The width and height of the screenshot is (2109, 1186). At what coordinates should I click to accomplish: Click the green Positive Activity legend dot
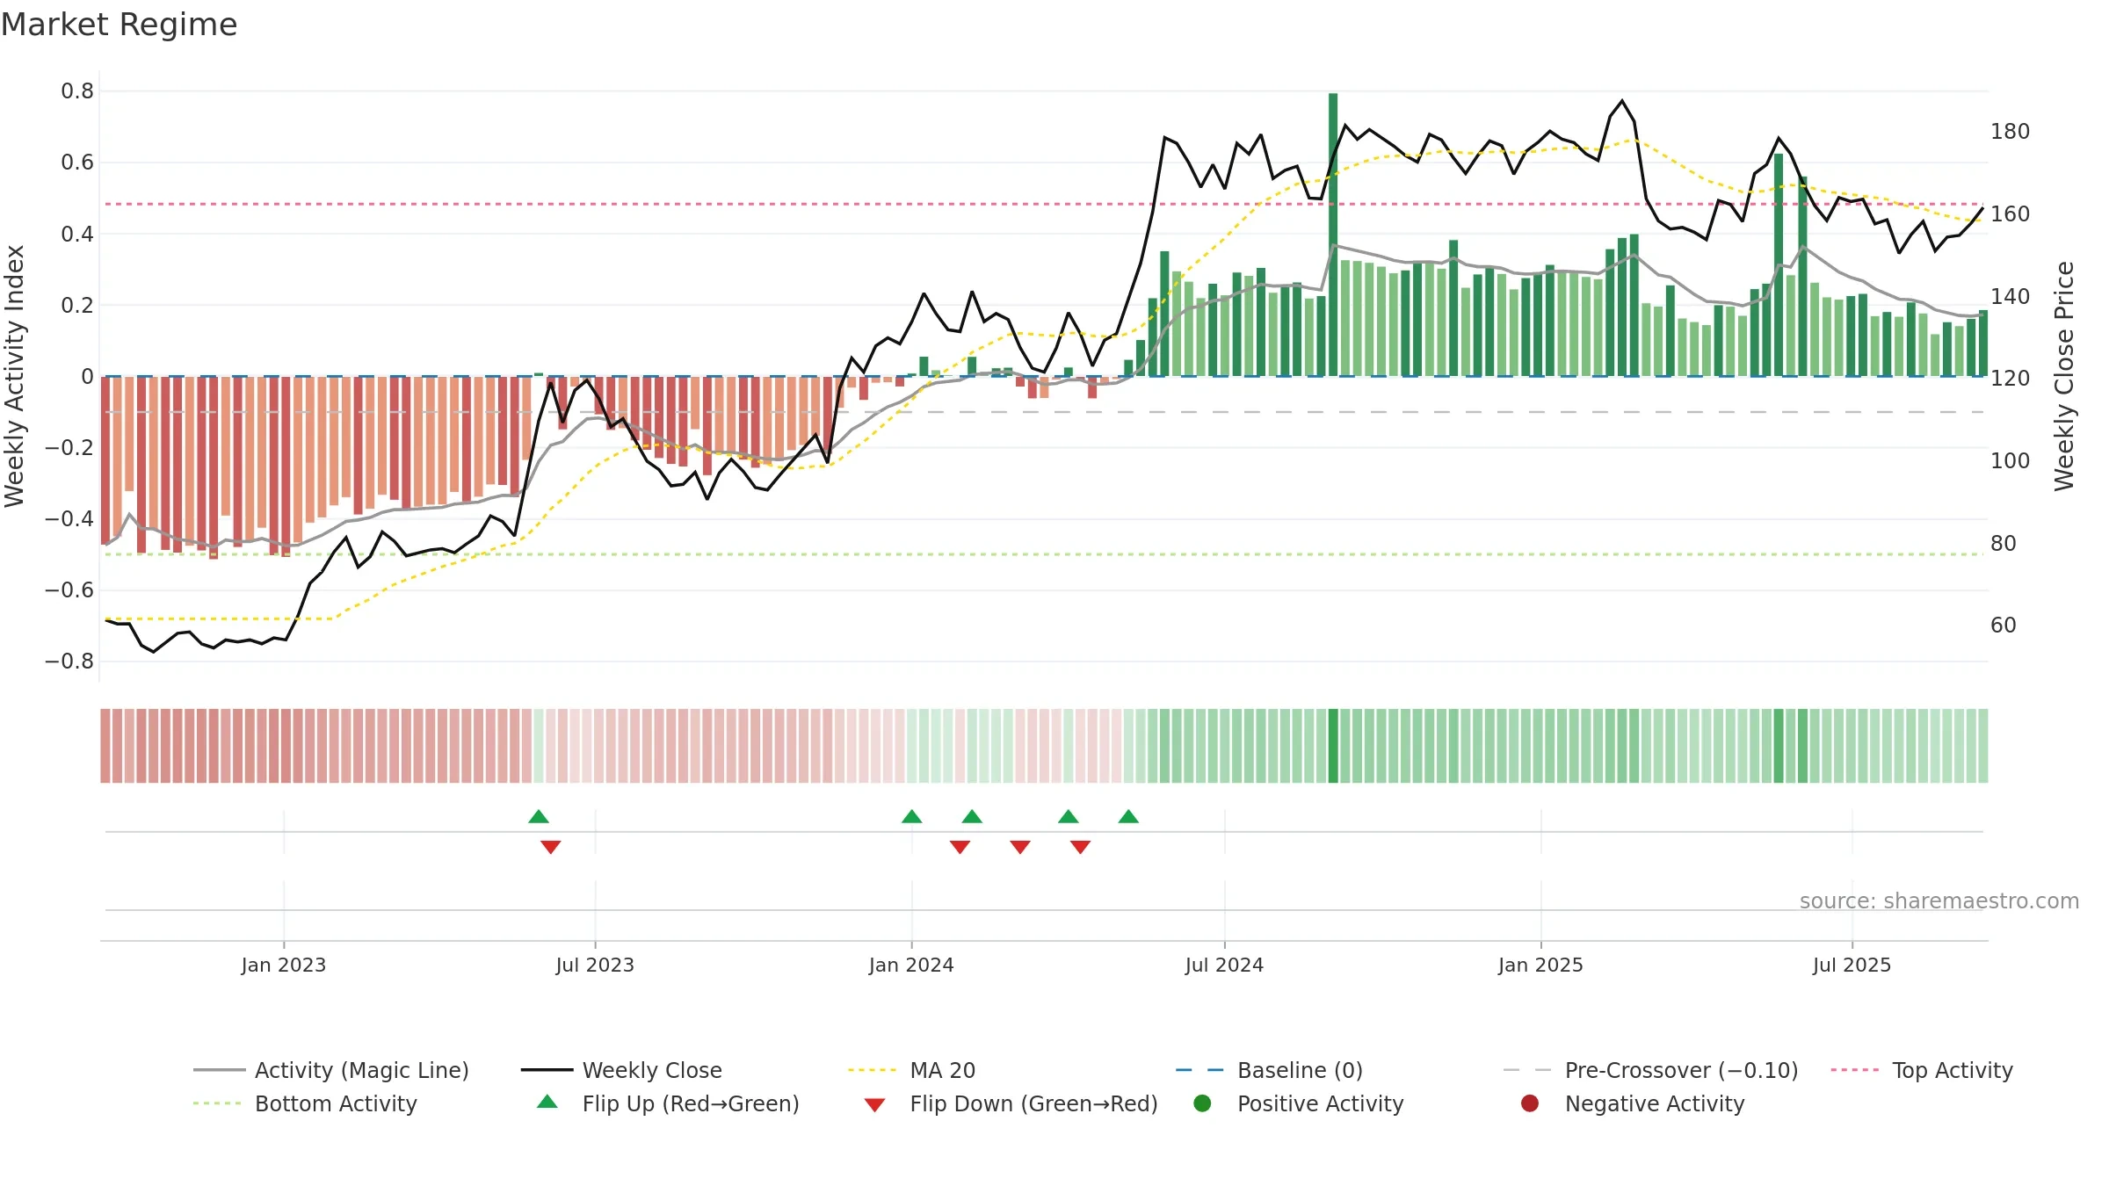[1202, 1103]
